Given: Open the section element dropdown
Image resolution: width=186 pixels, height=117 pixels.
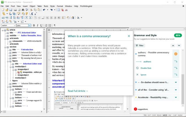Looking at the screenshot, I should tap(15, 25).
